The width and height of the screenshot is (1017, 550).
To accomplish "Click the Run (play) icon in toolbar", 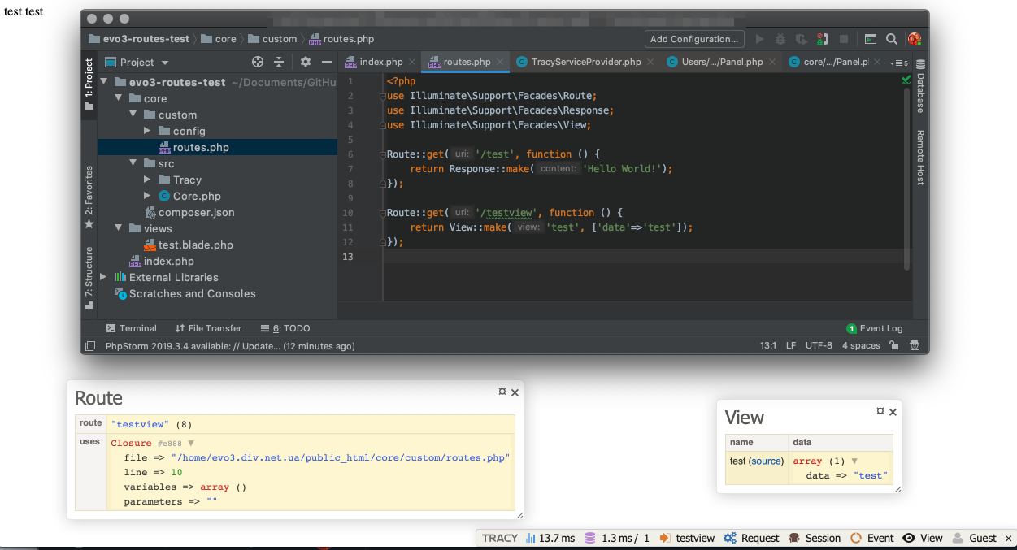I will [x=759, y=39].
